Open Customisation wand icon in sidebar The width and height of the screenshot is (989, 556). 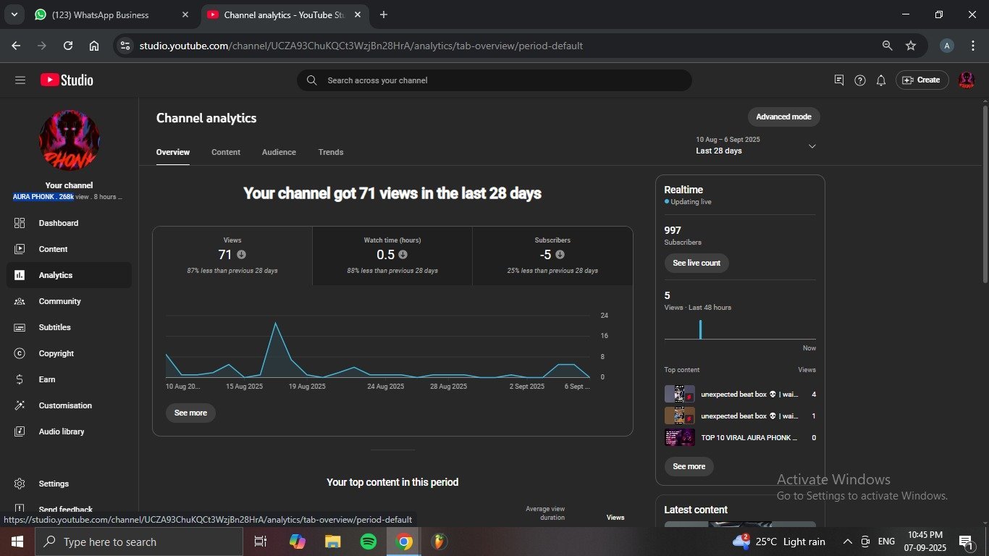[x=20, y=405]
